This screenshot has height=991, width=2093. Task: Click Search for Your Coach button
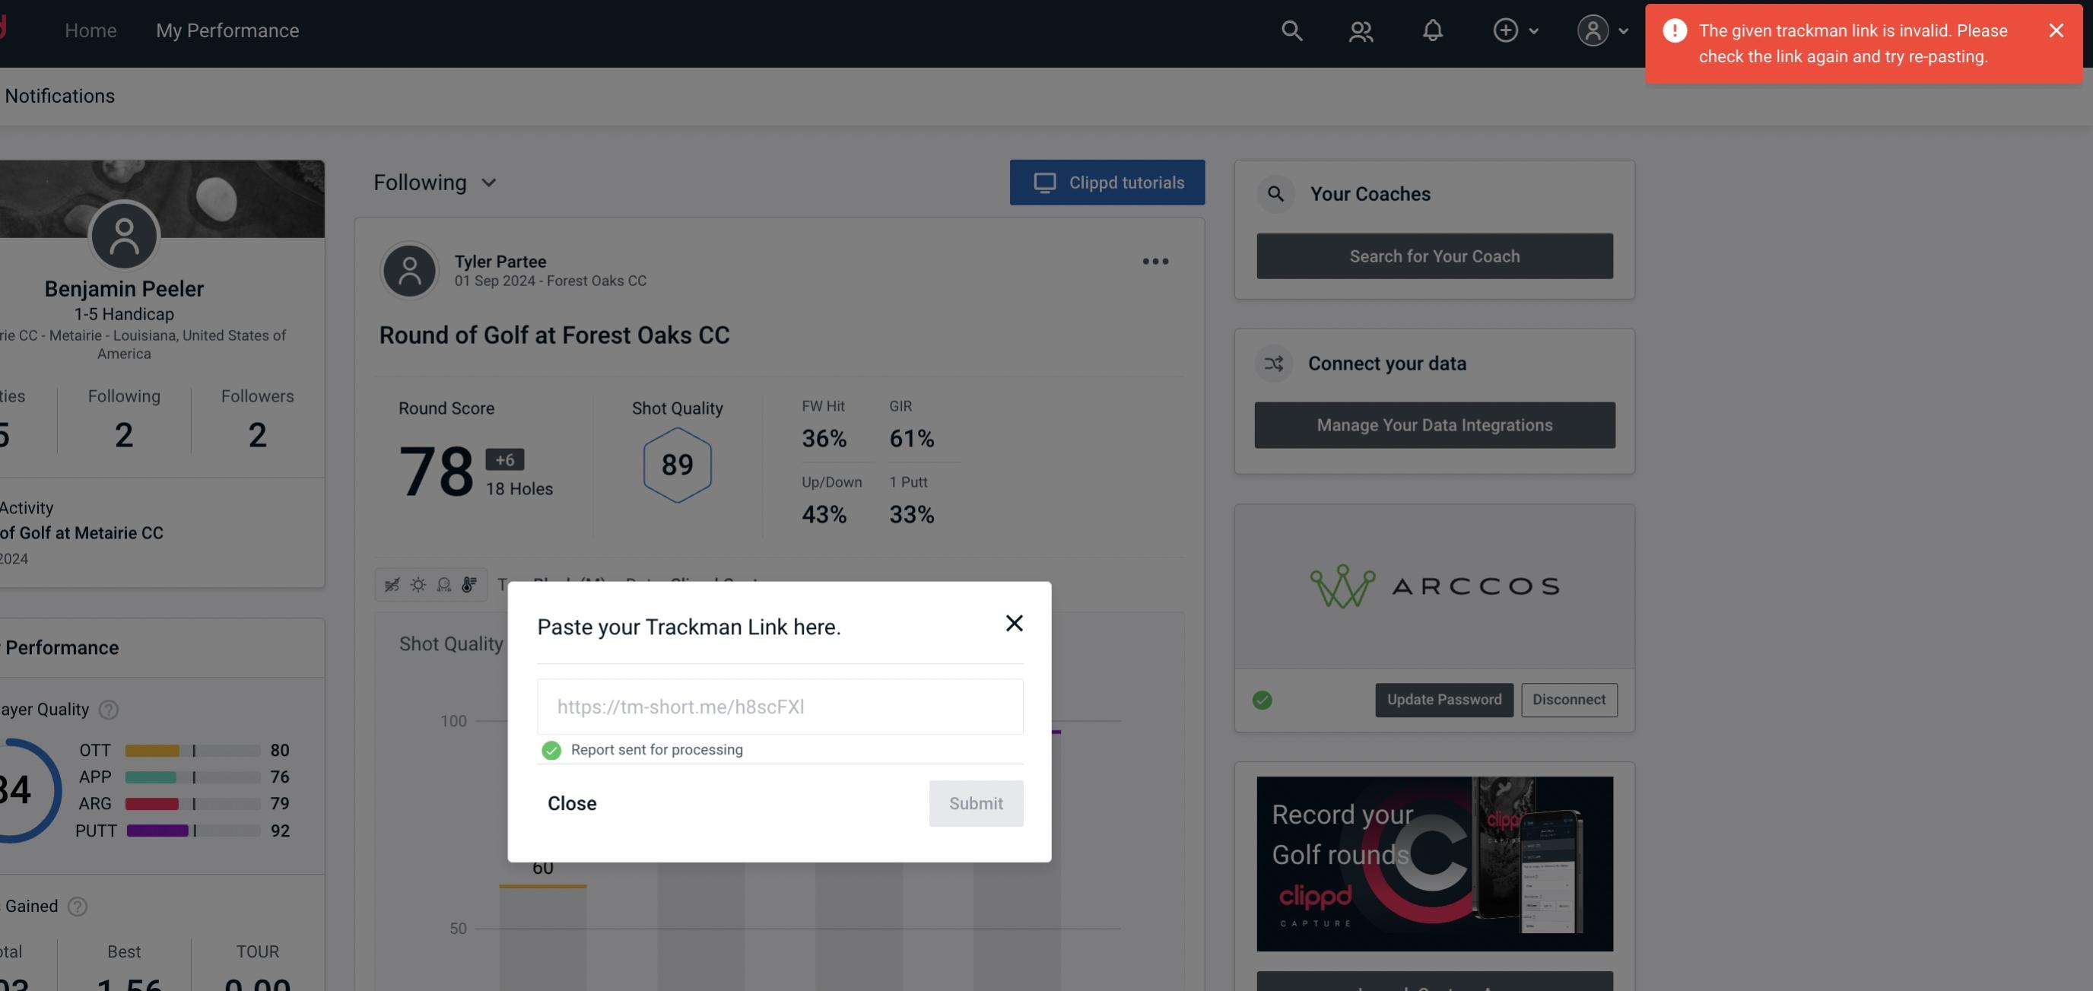pyautogui.click(x=1435, y=256)
